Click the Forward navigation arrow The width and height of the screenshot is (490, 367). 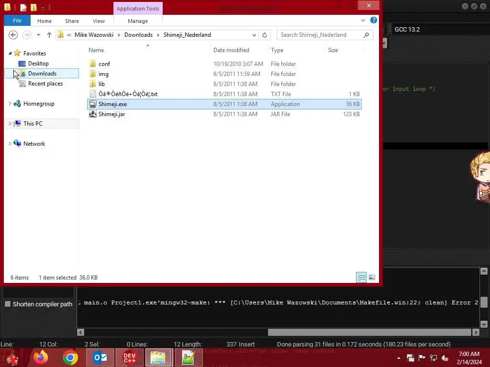[27, 34]
